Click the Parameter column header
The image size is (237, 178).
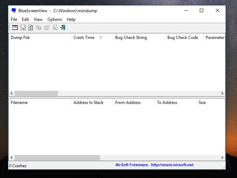click(214, 38)
